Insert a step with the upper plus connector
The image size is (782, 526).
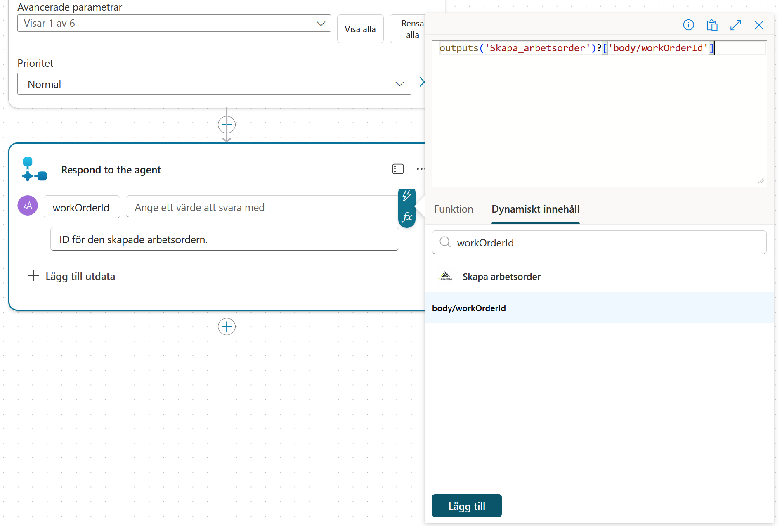pyautogui.click(x=227, y=124)
